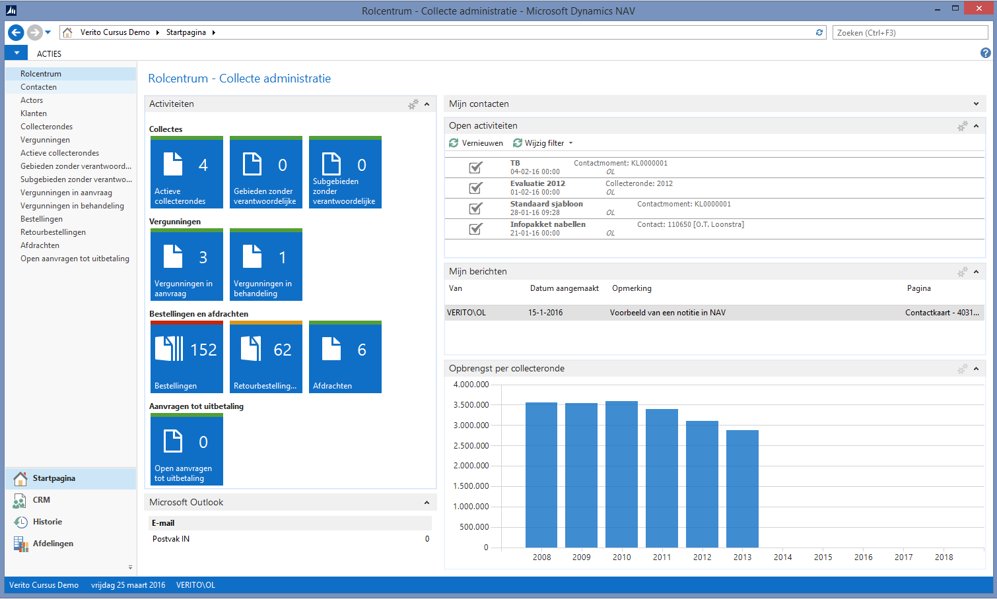Viewport: 997px width, 599px height.
Task: Collapse the Open activiteiten panel
Action: point(977,126)
